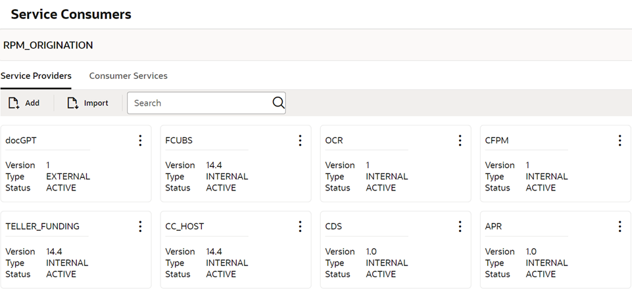The width and height of the screenshot is (632, 291).
Task: Click the search magnifier icon
Action: pyautogui.click(x=278, y=102)
